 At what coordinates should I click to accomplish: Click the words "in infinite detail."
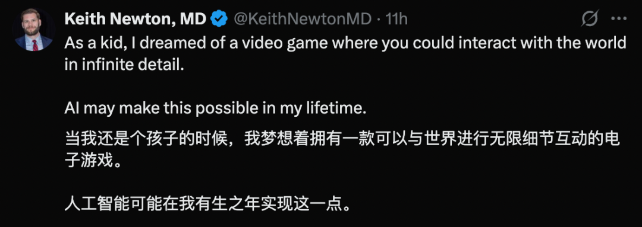pos(122,66)
